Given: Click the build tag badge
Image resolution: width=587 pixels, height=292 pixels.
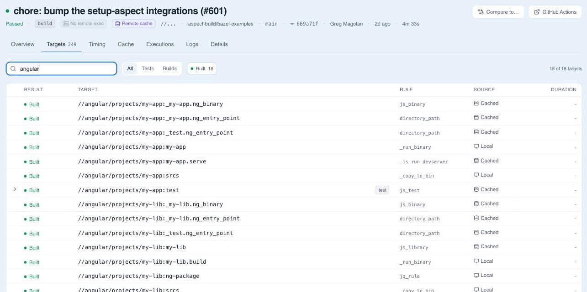Looking at the screenshot, I should tap(45, 24).
